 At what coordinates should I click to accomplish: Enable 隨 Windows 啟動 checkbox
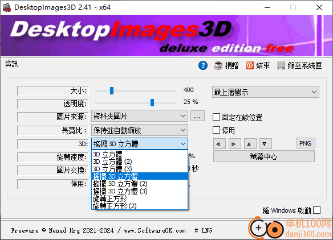316,210
